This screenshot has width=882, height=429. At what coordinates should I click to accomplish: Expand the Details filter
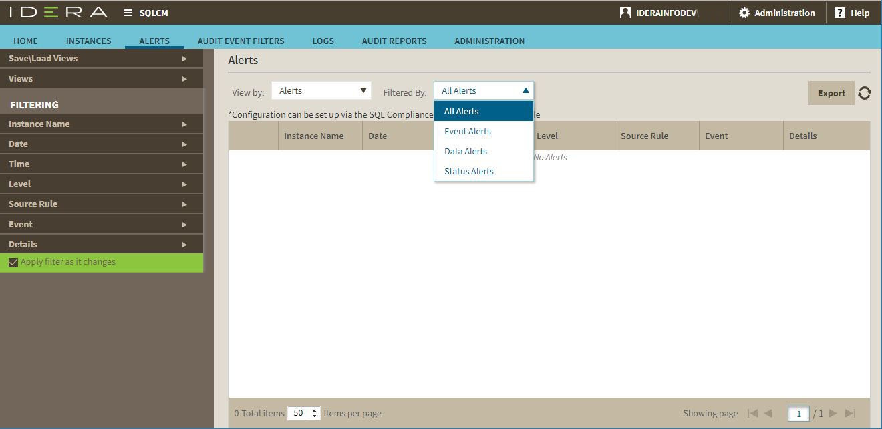coord(102,244)
